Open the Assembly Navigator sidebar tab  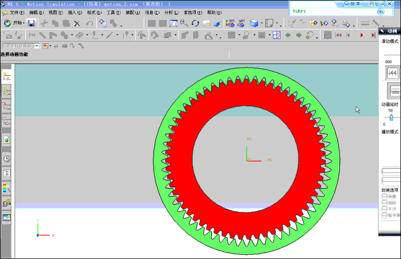(6, 92)
